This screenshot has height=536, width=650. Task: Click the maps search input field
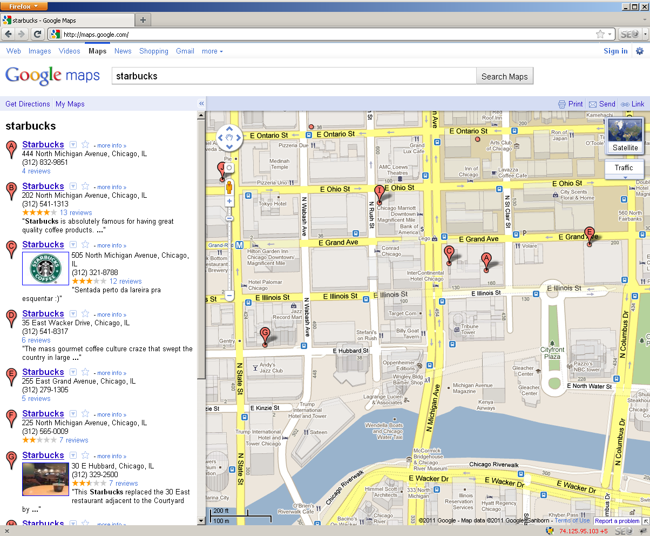click(294, 76)
